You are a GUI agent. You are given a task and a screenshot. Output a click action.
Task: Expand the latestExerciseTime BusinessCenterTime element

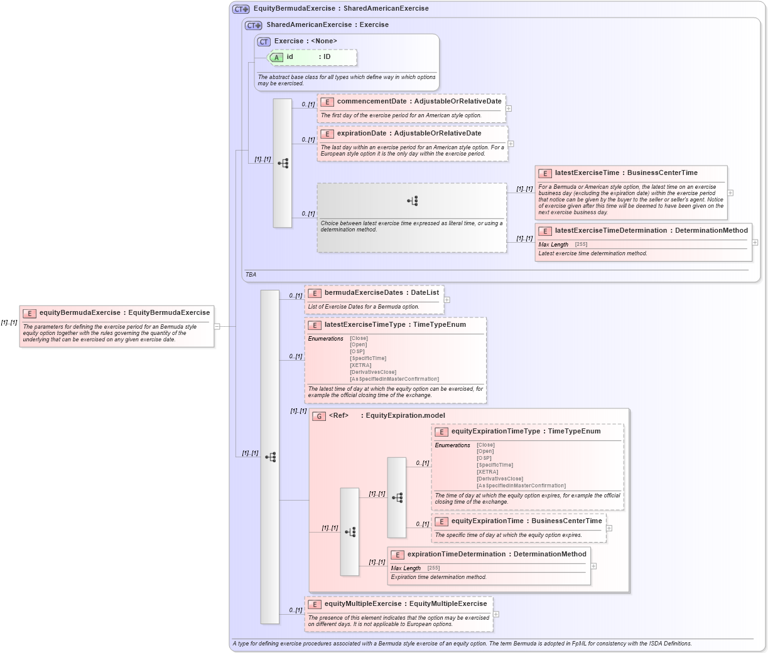coord(729,192)
